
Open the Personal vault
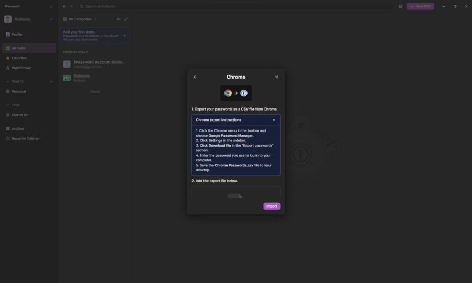[29, 91]
